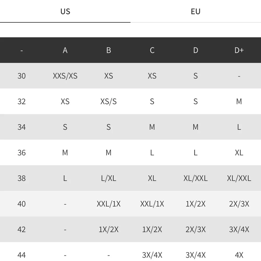The width and height of the screenshot is (261, 261).
Task: Click the row label for band size 44
Action: click(x=22, y=255)
